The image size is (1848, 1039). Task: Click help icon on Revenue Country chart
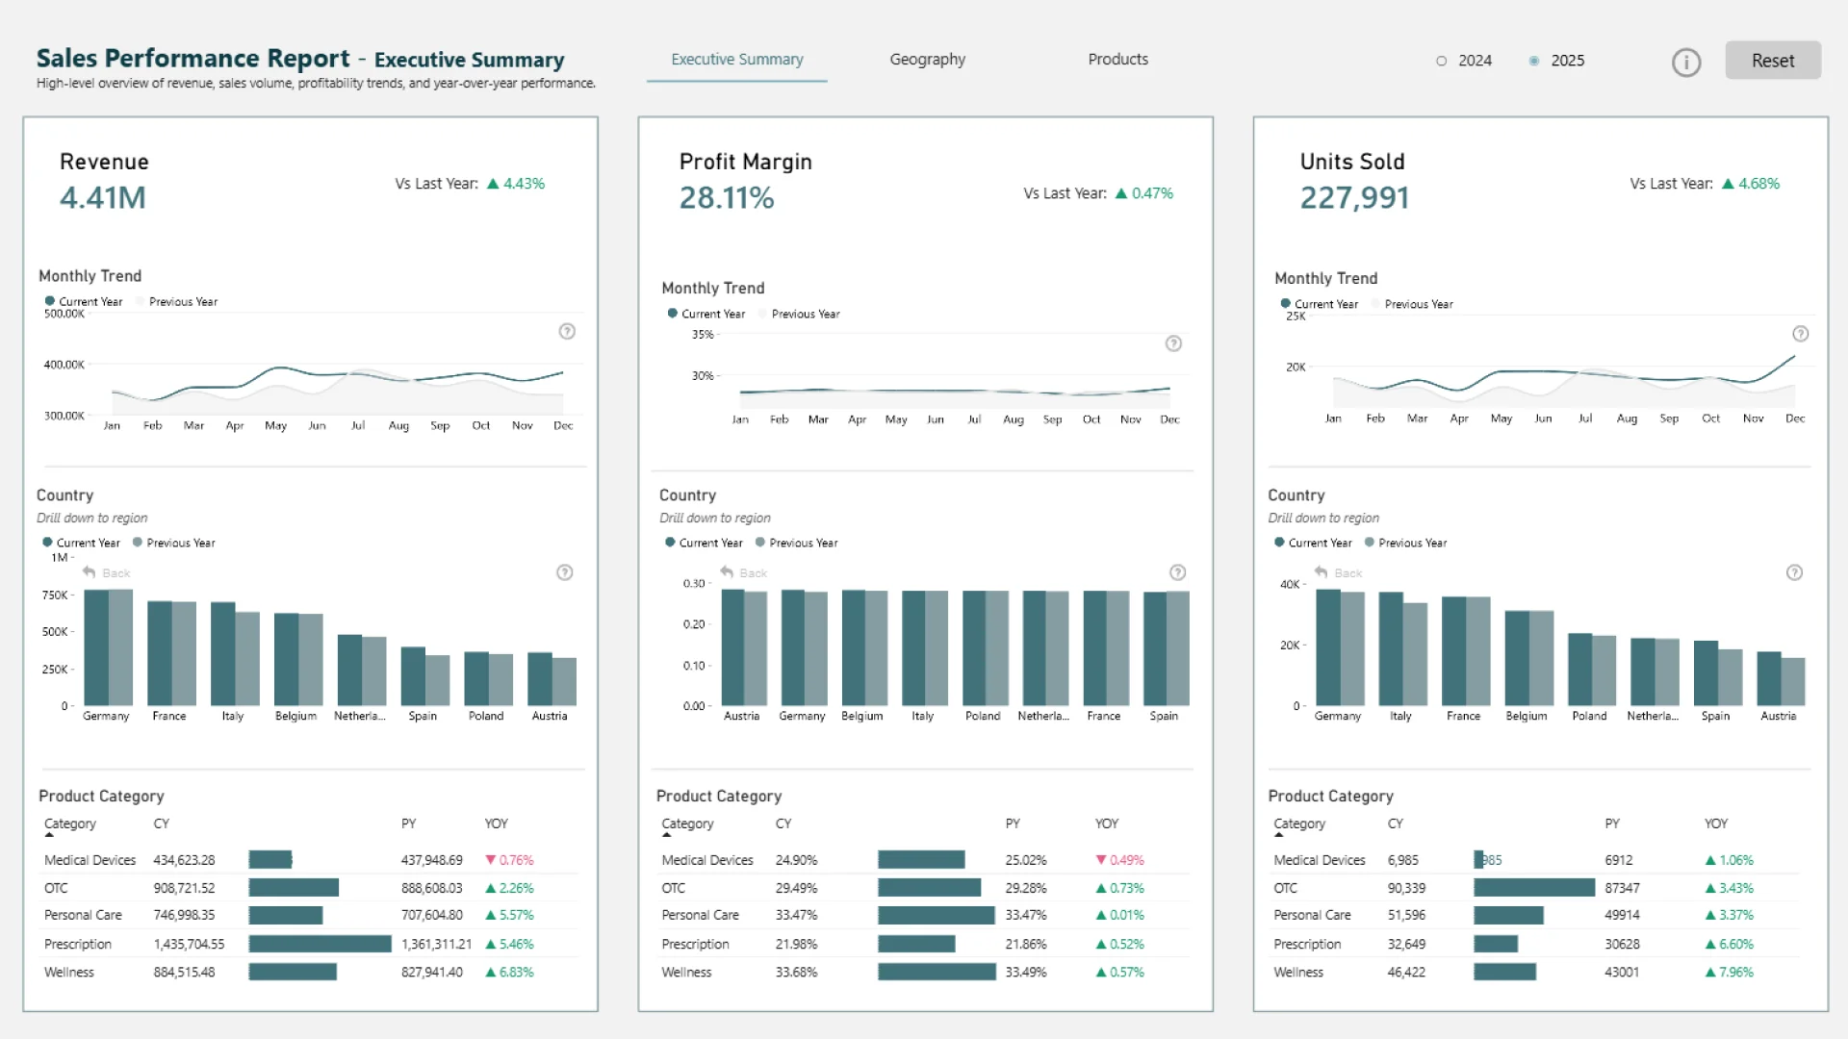(x=565, y=572)
